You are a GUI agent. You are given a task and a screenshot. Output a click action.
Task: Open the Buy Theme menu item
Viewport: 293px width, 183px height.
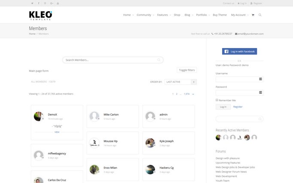[x=220, y=15]
